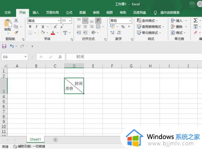Switch to the 页面布局 tab
This screenshot has width=202, height=149.
coord(53,13)
